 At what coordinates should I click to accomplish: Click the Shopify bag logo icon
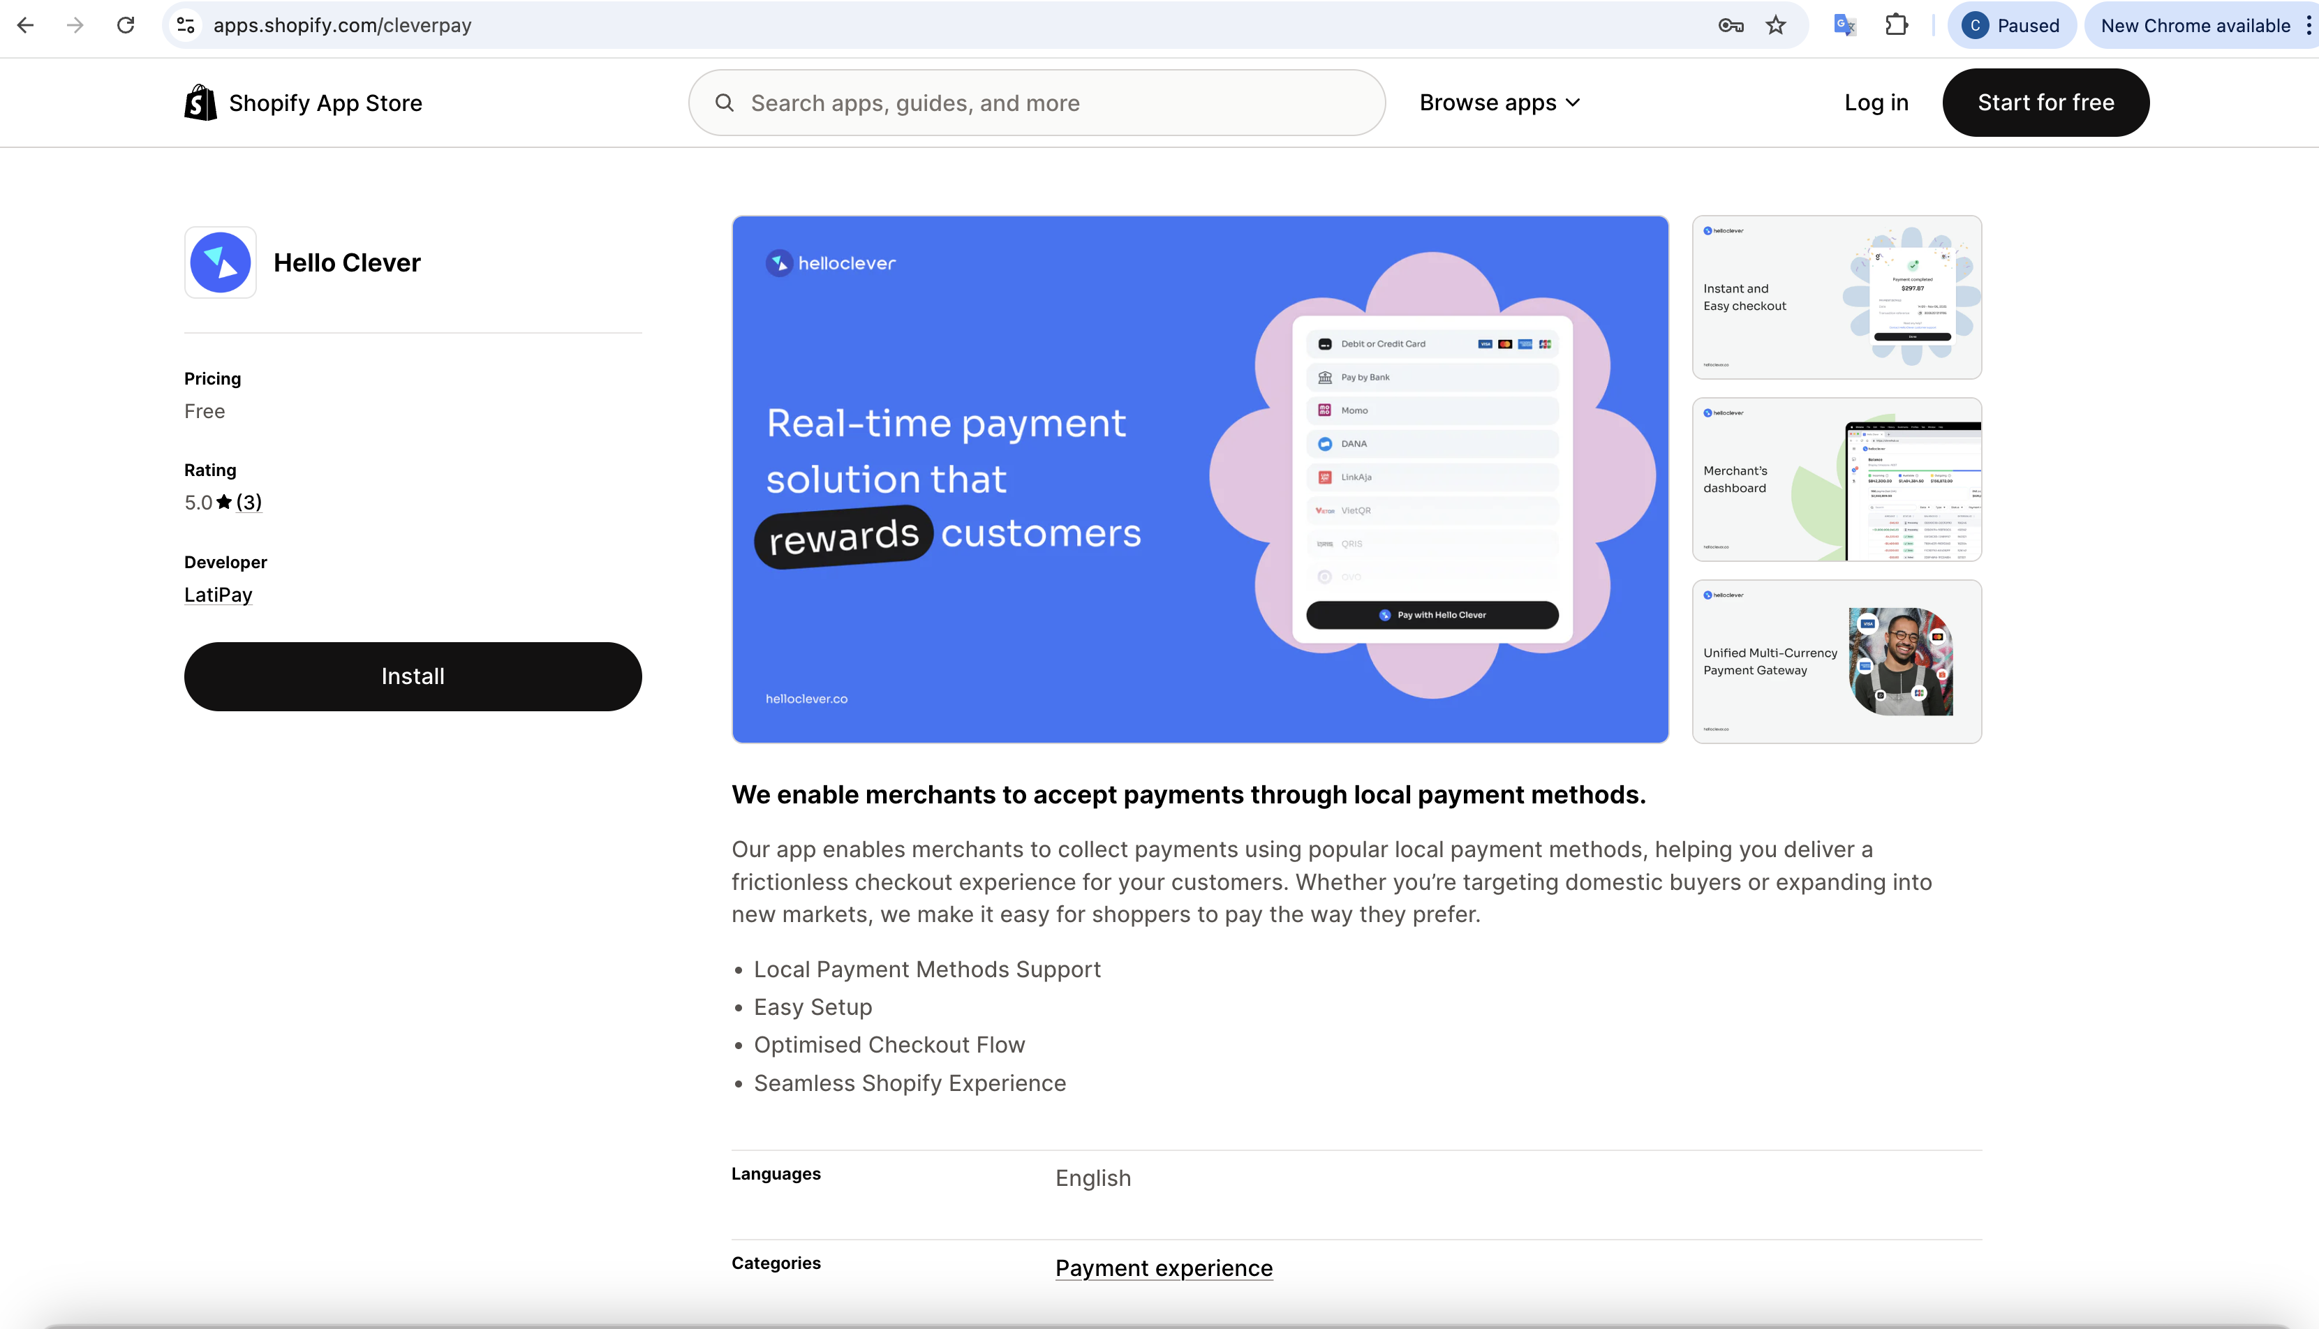200,102
